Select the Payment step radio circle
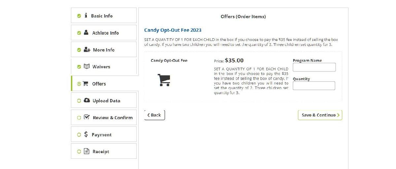396x169 pixels. coord(79,135)
